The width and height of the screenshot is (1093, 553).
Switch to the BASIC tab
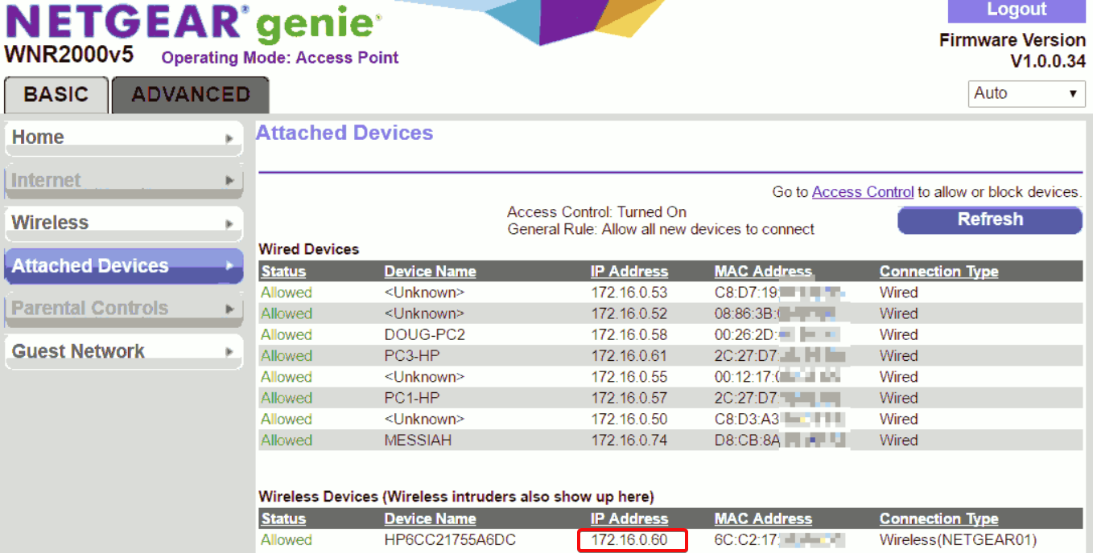(56, 95)
